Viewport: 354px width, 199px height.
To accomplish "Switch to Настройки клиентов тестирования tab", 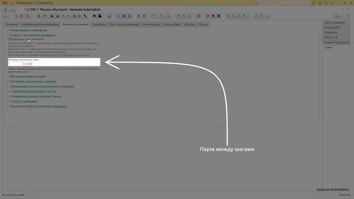I will (40, 24).
